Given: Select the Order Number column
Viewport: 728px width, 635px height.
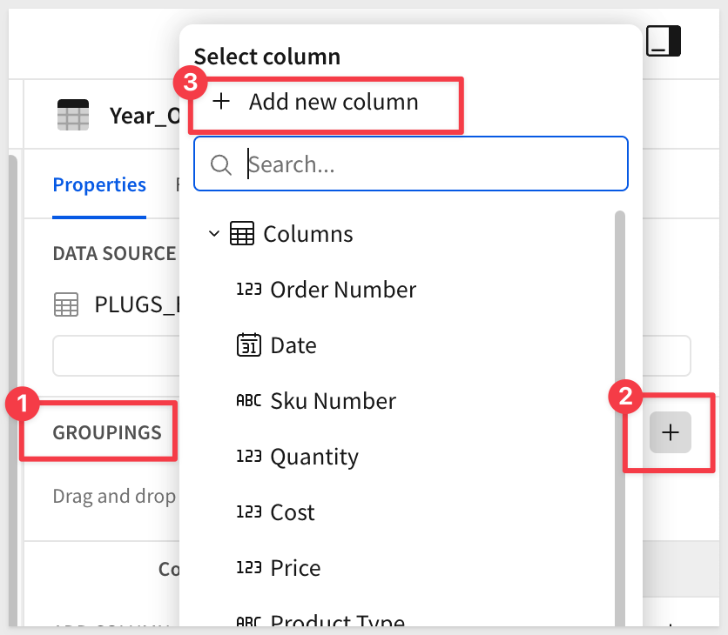Looking at the screenshot, I should [343, 290].
